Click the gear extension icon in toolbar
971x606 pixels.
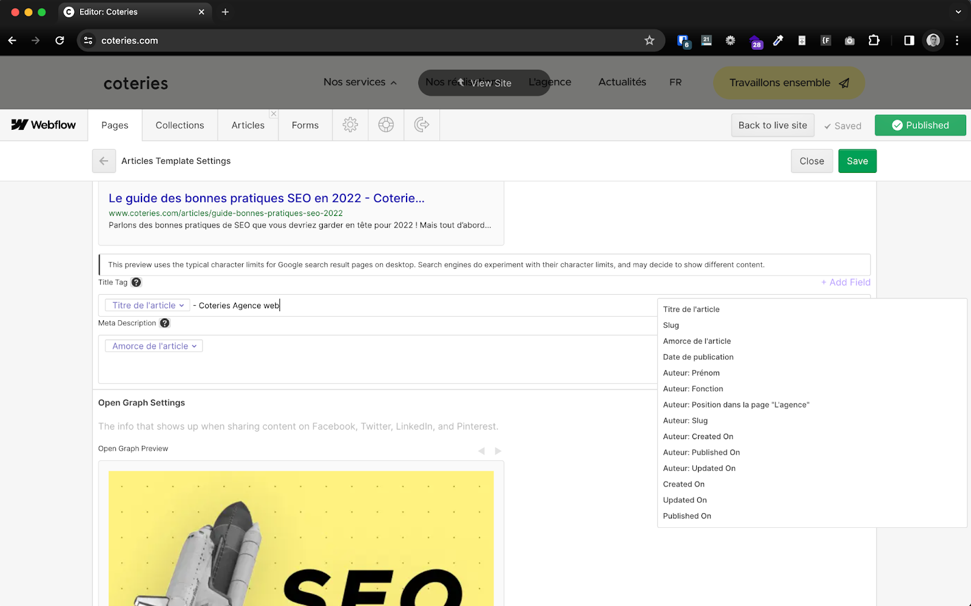coord(730,41)
